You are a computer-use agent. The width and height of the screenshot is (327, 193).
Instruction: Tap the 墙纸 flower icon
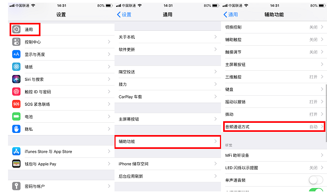pyautogui.click(x=17, y=66)
